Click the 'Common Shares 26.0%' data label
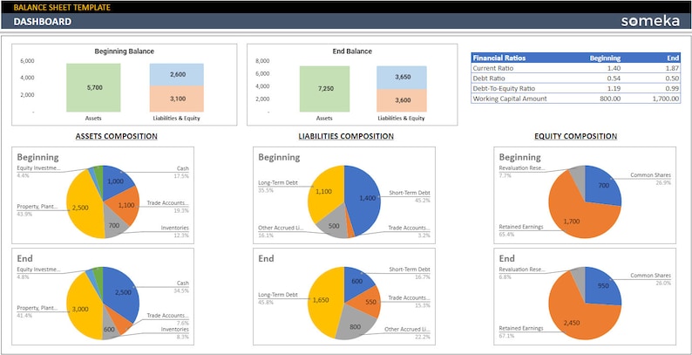Image resolution: width=692 pixels, height=355 pixels. 650,279
